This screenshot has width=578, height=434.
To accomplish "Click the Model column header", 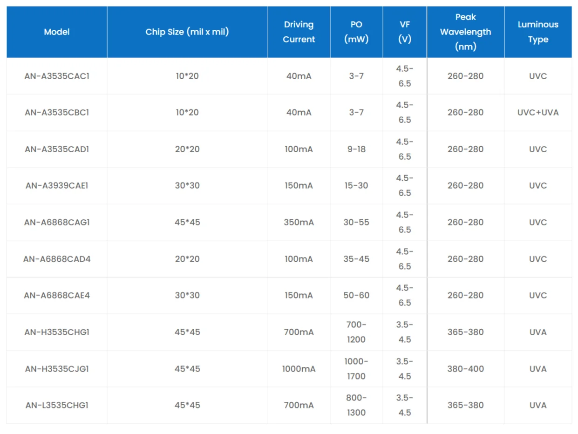I will point(57,32).
